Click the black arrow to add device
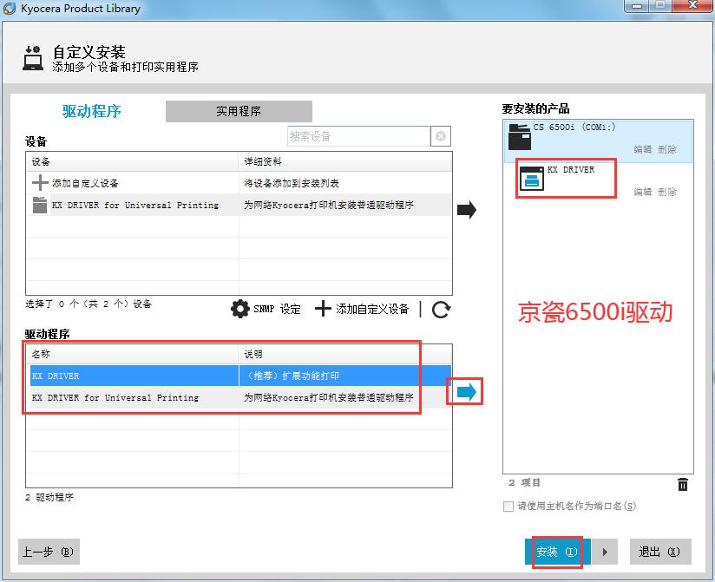715x582 pixels. coord(467,210)
